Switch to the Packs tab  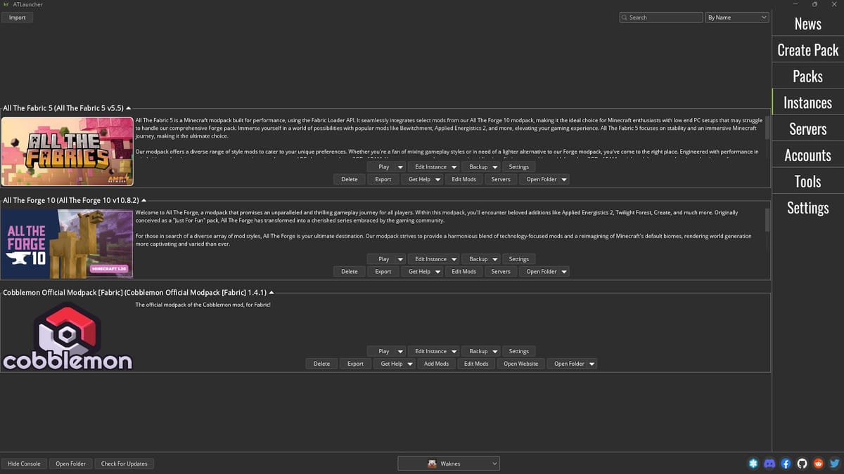[807, 76]
